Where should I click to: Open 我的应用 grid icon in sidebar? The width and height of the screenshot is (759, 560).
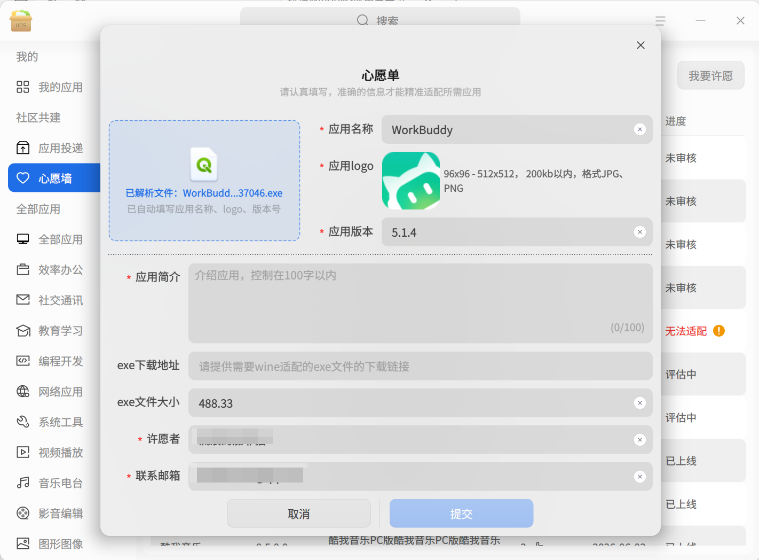point(23,87)
